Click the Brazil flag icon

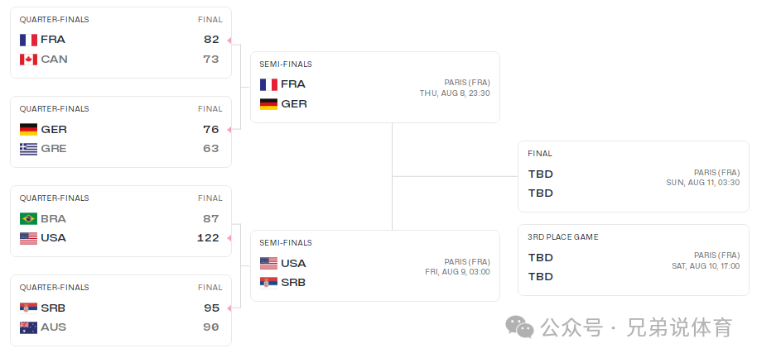point(28,219)
